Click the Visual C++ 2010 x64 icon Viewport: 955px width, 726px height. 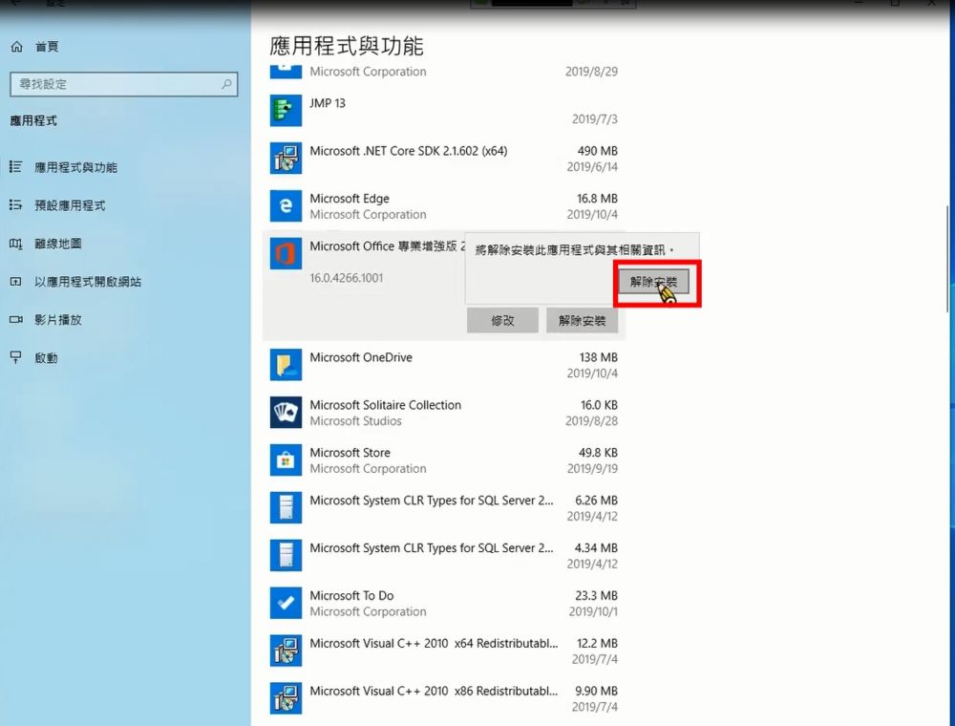click(x=286, y=651)
